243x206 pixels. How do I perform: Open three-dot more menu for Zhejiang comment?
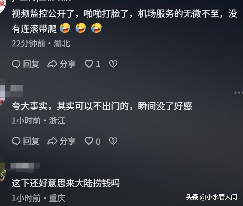(x=239, y=93)
